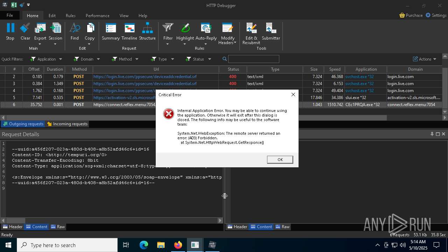
Task: Close the response details panel
Action: [443, 134]
